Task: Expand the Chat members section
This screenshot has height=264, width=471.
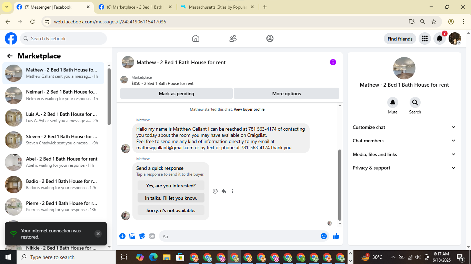Action: (x=404, y=141)
